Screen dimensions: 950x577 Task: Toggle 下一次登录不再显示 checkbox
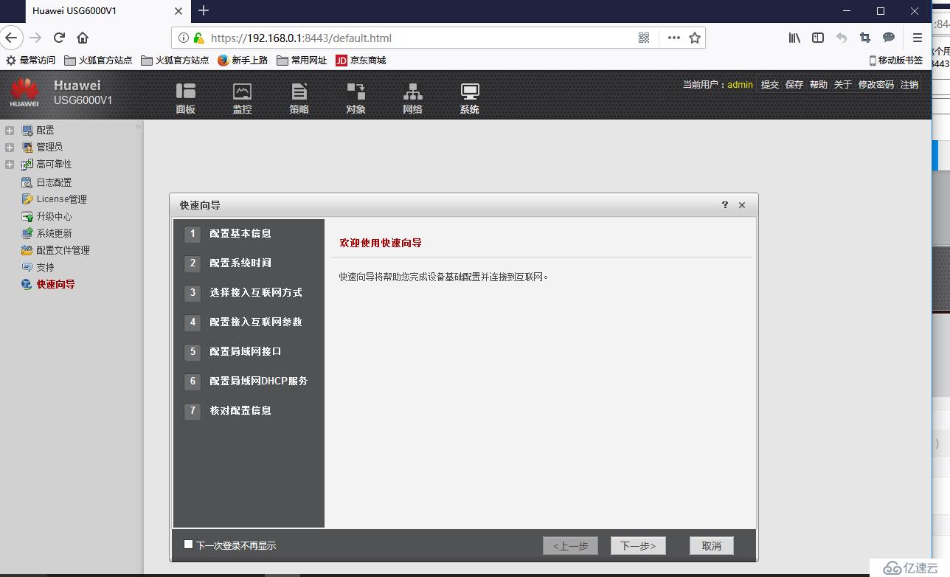188,545
